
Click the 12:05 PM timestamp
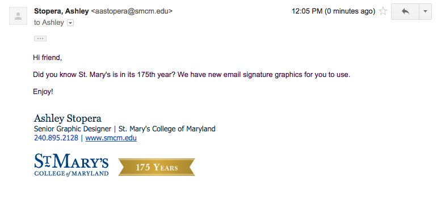[333, 11]
